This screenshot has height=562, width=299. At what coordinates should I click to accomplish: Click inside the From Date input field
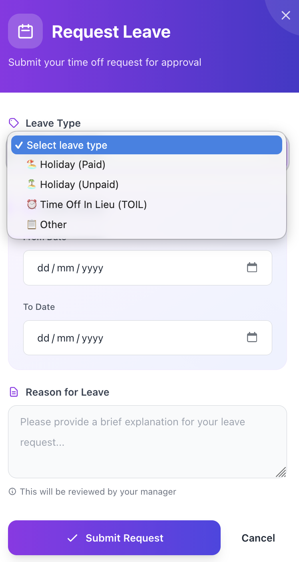[x=120, y=267]
